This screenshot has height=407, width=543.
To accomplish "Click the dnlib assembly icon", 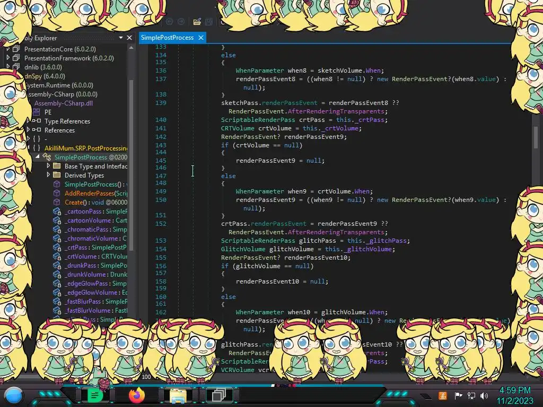I will coord(16,67).
